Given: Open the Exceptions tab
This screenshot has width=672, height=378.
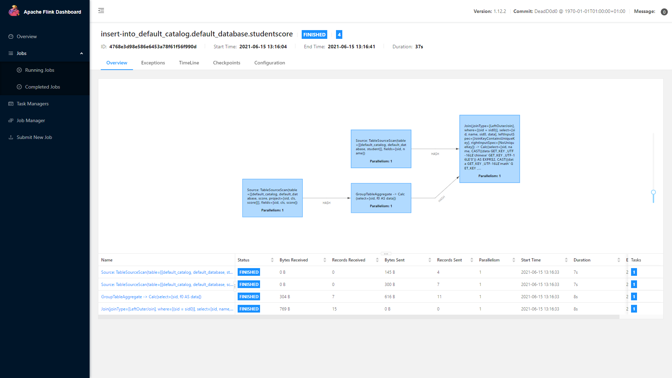Looking at the screenshot, I should [153, 63].
